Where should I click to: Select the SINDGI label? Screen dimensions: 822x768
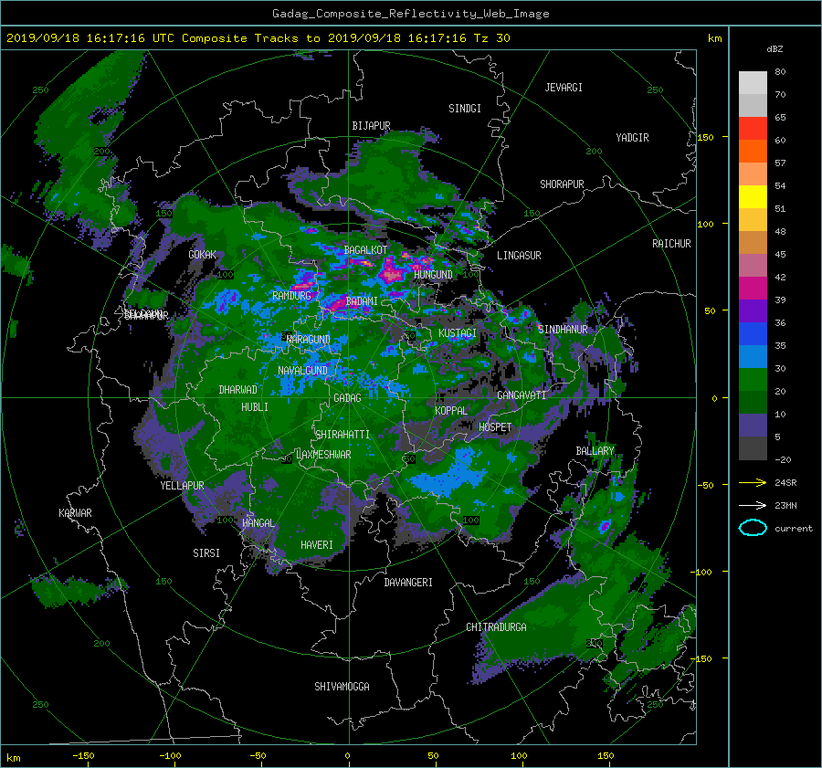click(465, 109)
